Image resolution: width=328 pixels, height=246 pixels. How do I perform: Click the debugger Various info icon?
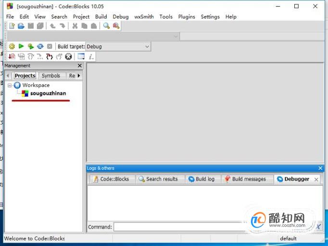[x=91, y=56]
